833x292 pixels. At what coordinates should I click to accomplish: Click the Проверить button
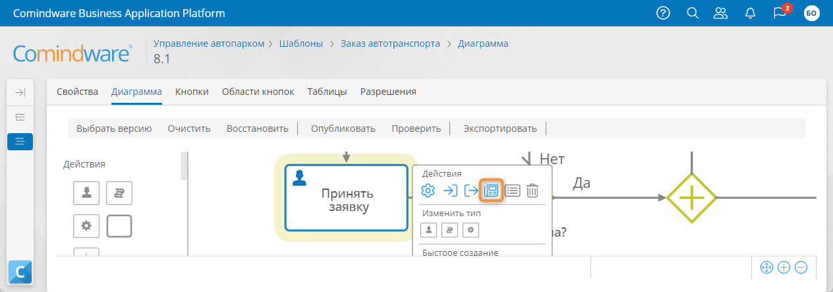[416, 129]
